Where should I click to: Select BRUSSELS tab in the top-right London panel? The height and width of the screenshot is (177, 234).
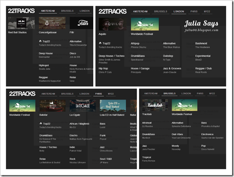[x=160, y=11]
